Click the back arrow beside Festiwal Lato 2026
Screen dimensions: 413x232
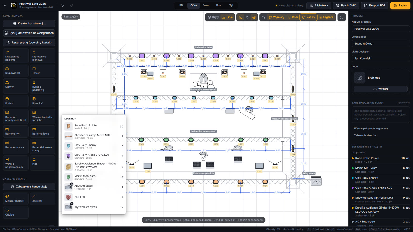point(5,5)
